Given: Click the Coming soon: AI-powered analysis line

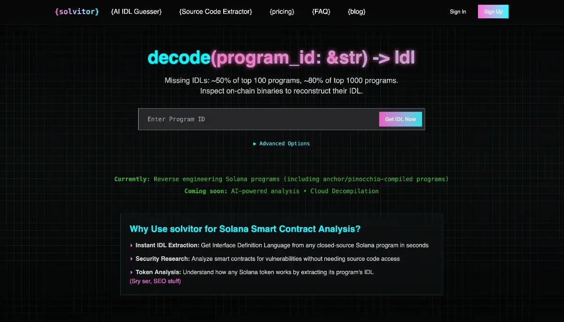Looking at the screenshot, I should pyautogui.click(x=281, y=191).
